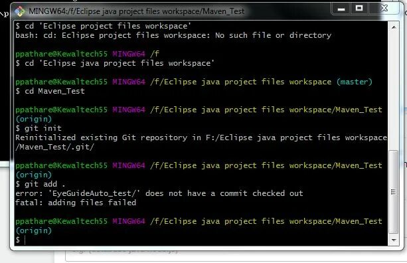407x263 pixels.
Task: Click the 'Reinitialized existing Git repository' line
Action: [x=201, y=137]
